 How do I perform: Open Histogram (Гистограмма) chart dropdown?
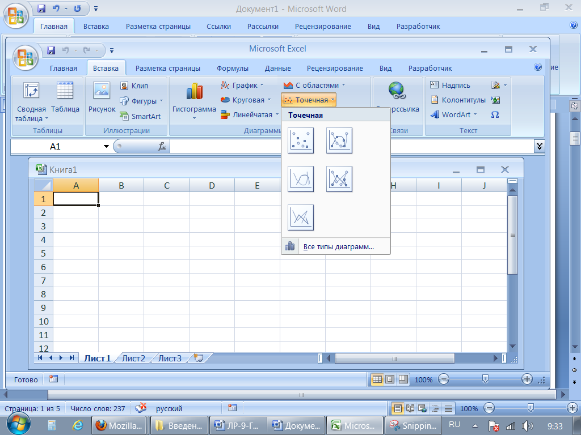click(194, 102)
